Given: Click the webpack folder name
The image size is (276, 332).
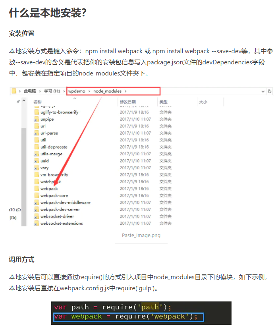Looking at the screenshot, I should (49, 189).
